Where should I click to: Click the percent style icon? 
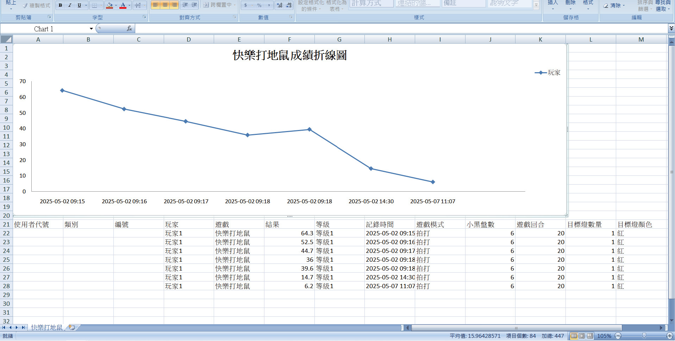pyautogui.click(x=259, y=5)
